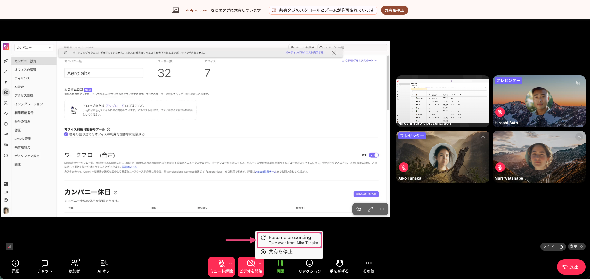Click the settings gear in left rail
This screenshot has width=590, height=279.
pos(6,92)
